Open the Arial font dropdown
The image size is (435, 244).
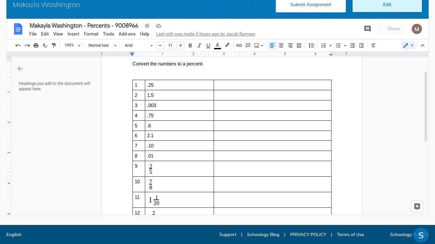point(139,45)
